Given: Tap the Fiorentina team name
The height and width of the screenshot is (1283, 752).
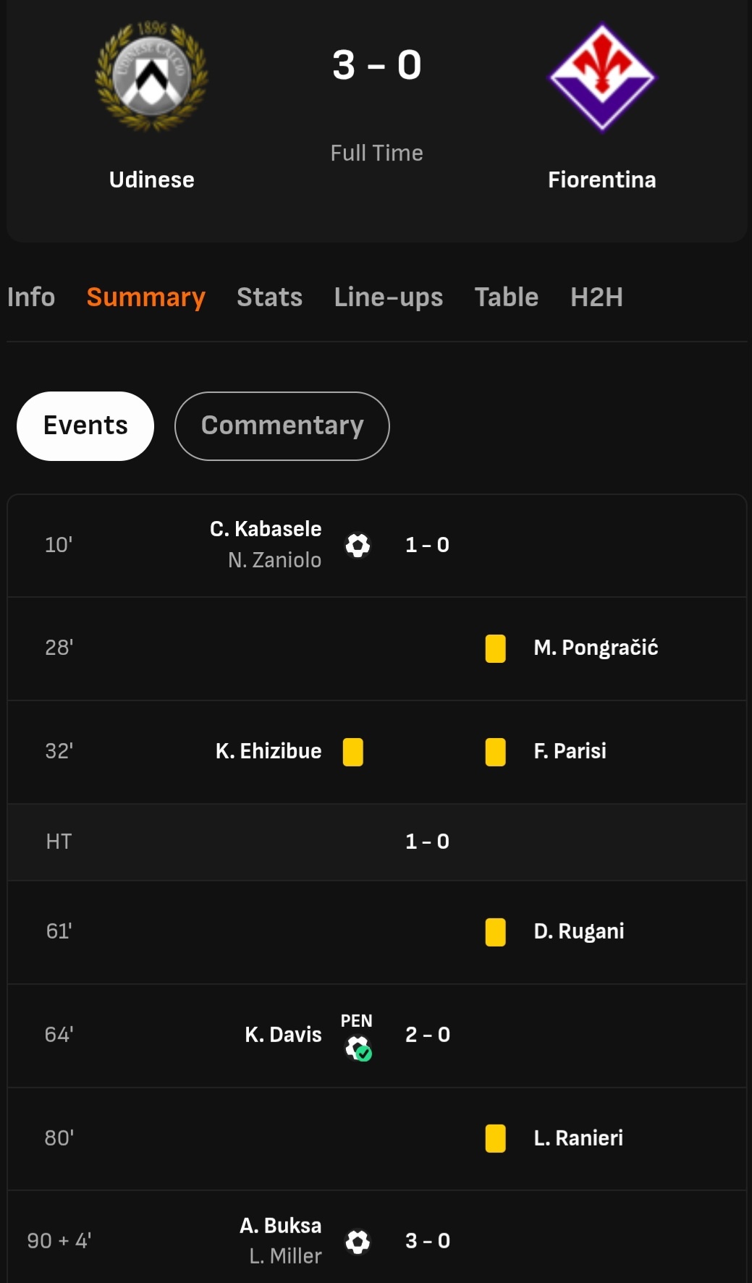Looking at the screenshot, I should tap(601, 179).
